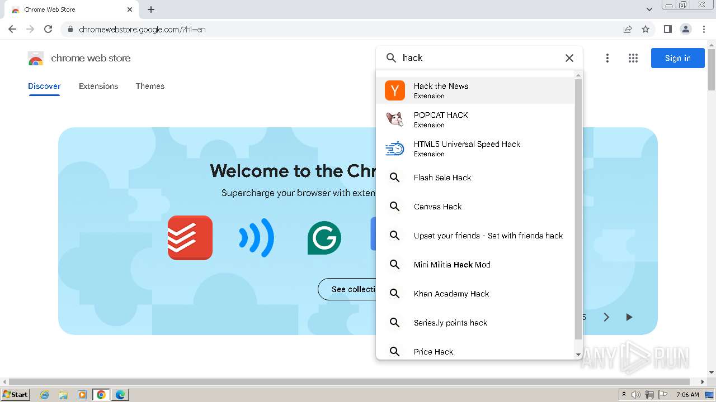Image resolution: width=716 pixels, height=402 pixels.
Task: Click the suggestions list scrollbar up arrow
Action: click(x=578, y=75)
